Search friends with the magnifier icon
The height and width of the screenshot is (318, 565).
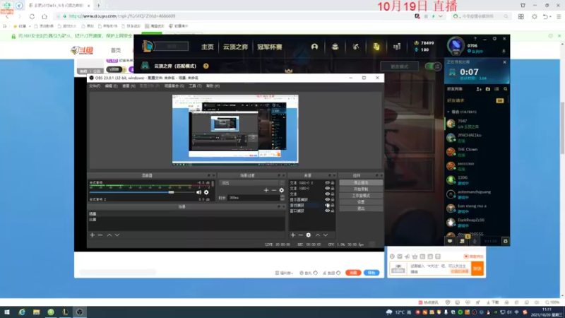[506, 89]
